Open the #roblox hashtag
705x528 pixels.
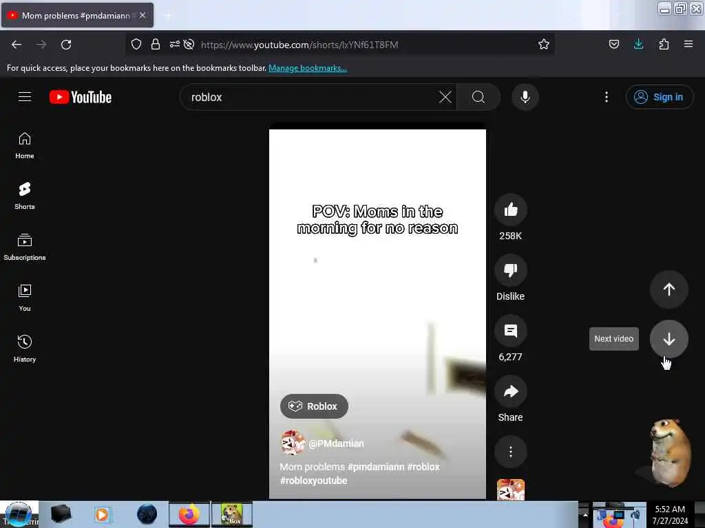[423, 467]
